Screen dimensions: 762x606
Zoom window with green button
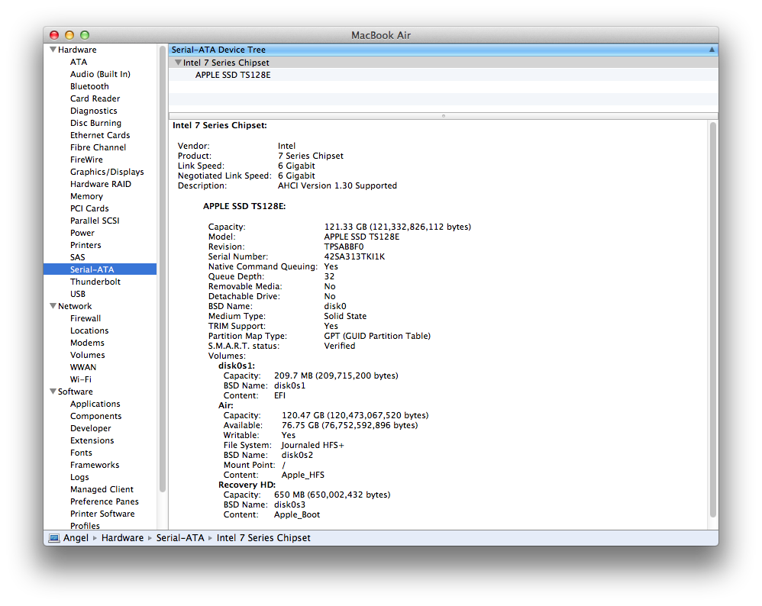tap(85, 35)
